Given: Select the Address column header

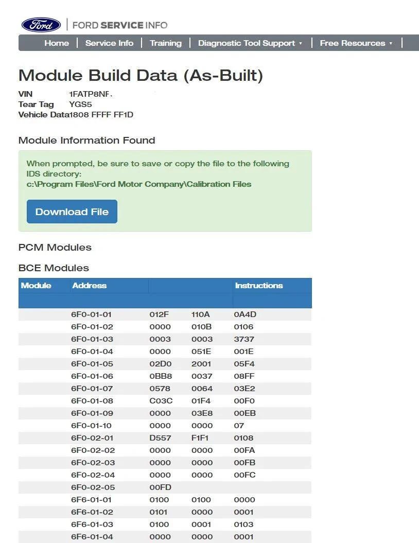Looking at the screenshot, I should tap(90, 285).
